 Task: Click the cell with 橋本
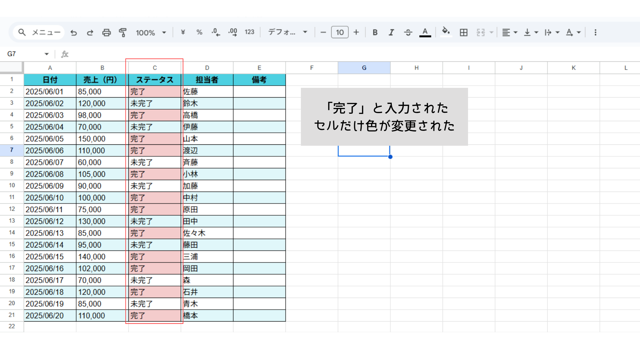(x=207, y=316)
